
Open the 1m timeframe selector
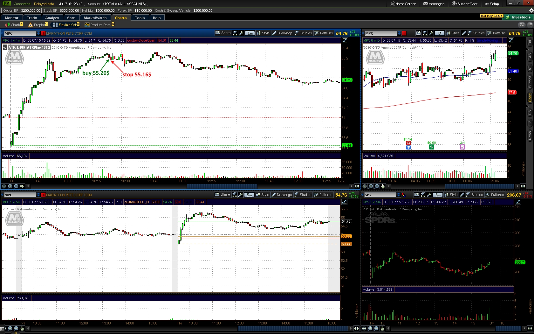pyautogui.click(x=250, y=33)
